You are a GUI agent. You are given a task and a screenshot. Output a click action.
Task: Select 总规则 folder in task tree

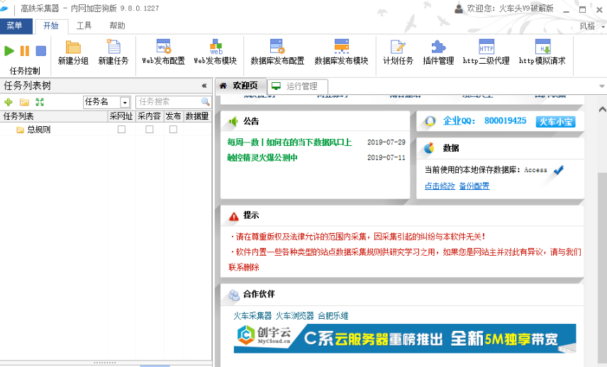tap(33, 130)
